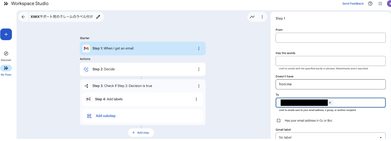Open Step 4 Add labels options menu
The height and width of the screenshot is (141, 391).
[x=196, y=99]
